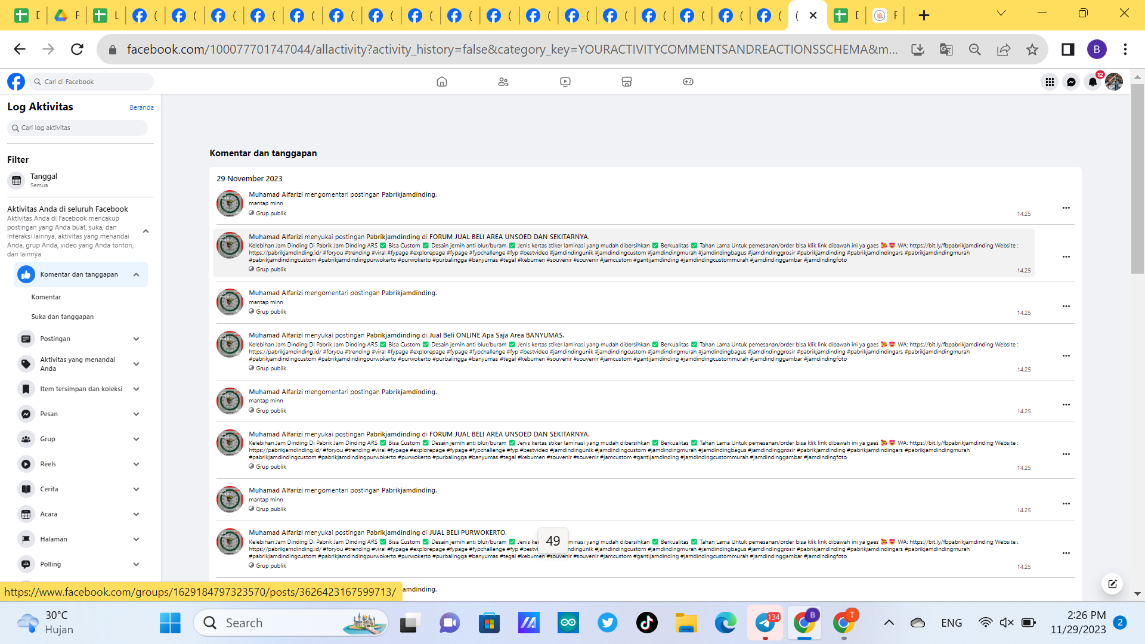Collapse the Komentar dan tanggapan section
Screen dimensions: 1145x644
[x=136, y=274]
